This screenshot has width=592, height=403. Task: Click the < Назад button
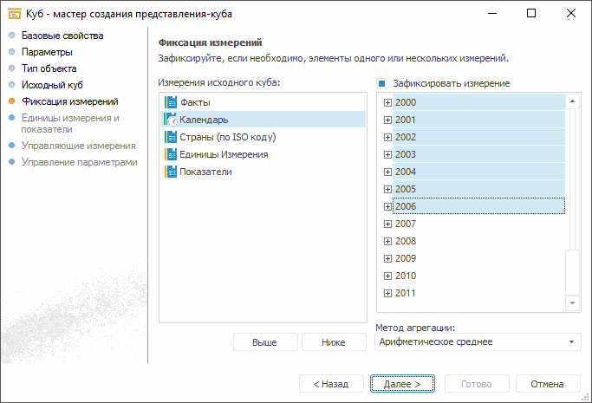coord(331,384)
